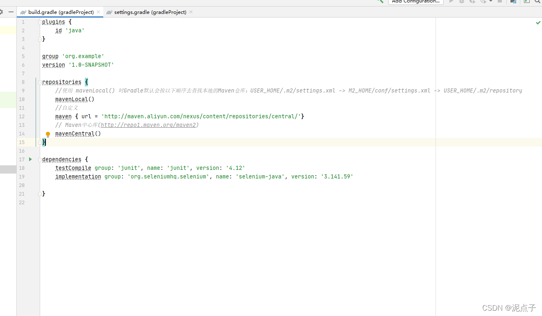The image size is (542, 316).
Task: Place cursor on the mavenCentral() call
Action: [78, 133]
